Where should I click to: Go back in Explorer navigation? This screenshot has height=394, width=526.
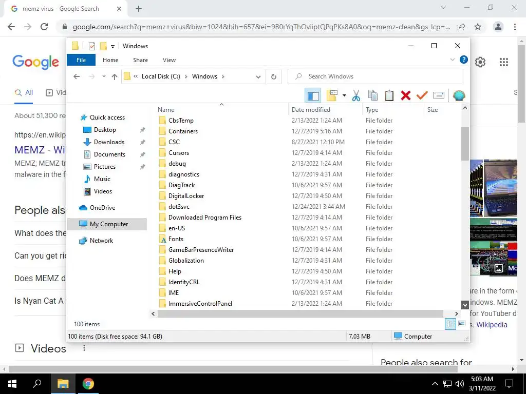coord(77,76)
